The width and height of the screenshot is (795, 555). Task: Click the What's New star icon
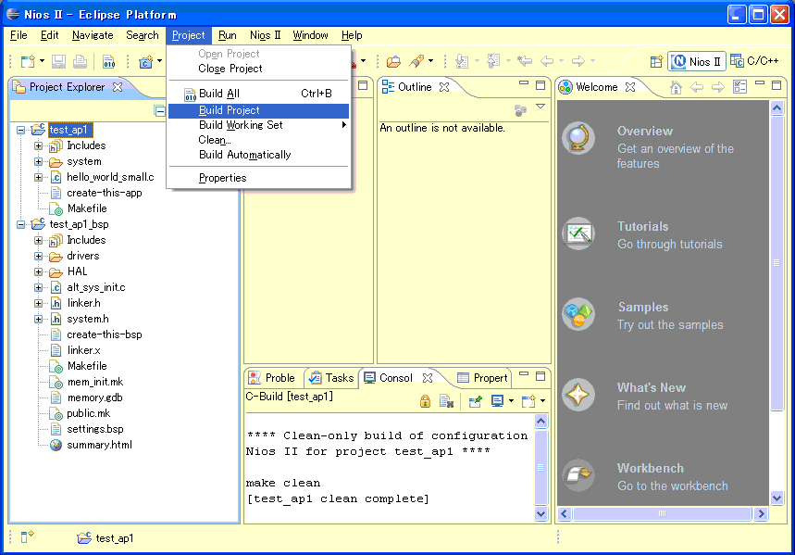578,395
